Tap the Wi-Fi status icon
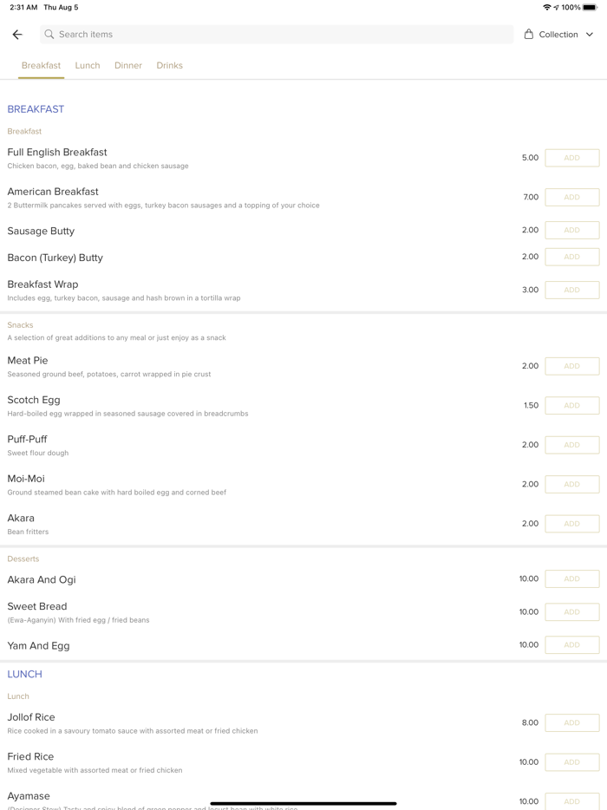 (x=546, y=7)
